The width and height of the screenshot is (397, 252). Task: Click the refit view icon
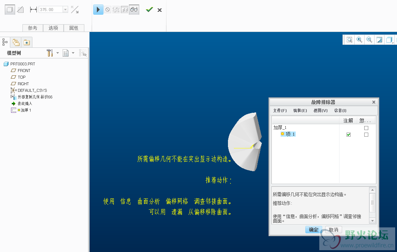tap(349, 40)
